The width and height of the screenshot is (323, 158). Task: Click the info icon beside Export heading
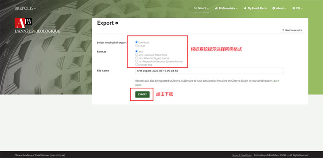[x=117, y=23]
